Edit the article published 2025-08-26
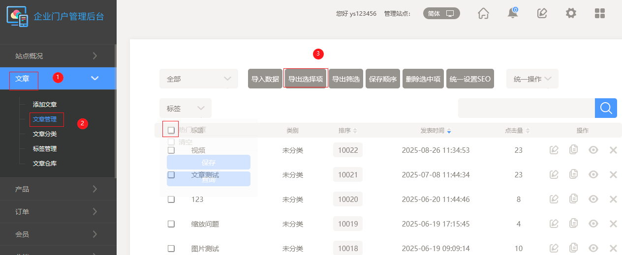This screenshot has width=622, height=255. [554, 150]
